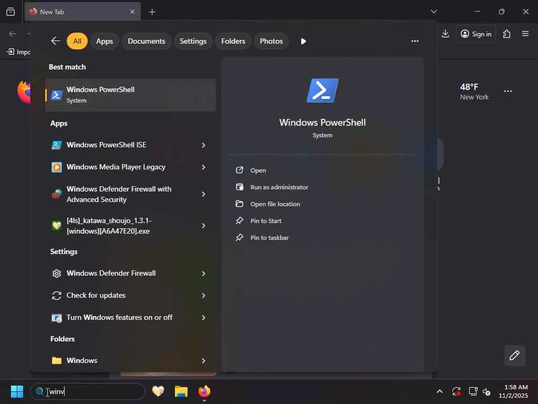Switch to the Settings filter tab
This screenshot has height=404, width=538.
tap(193, 41)
